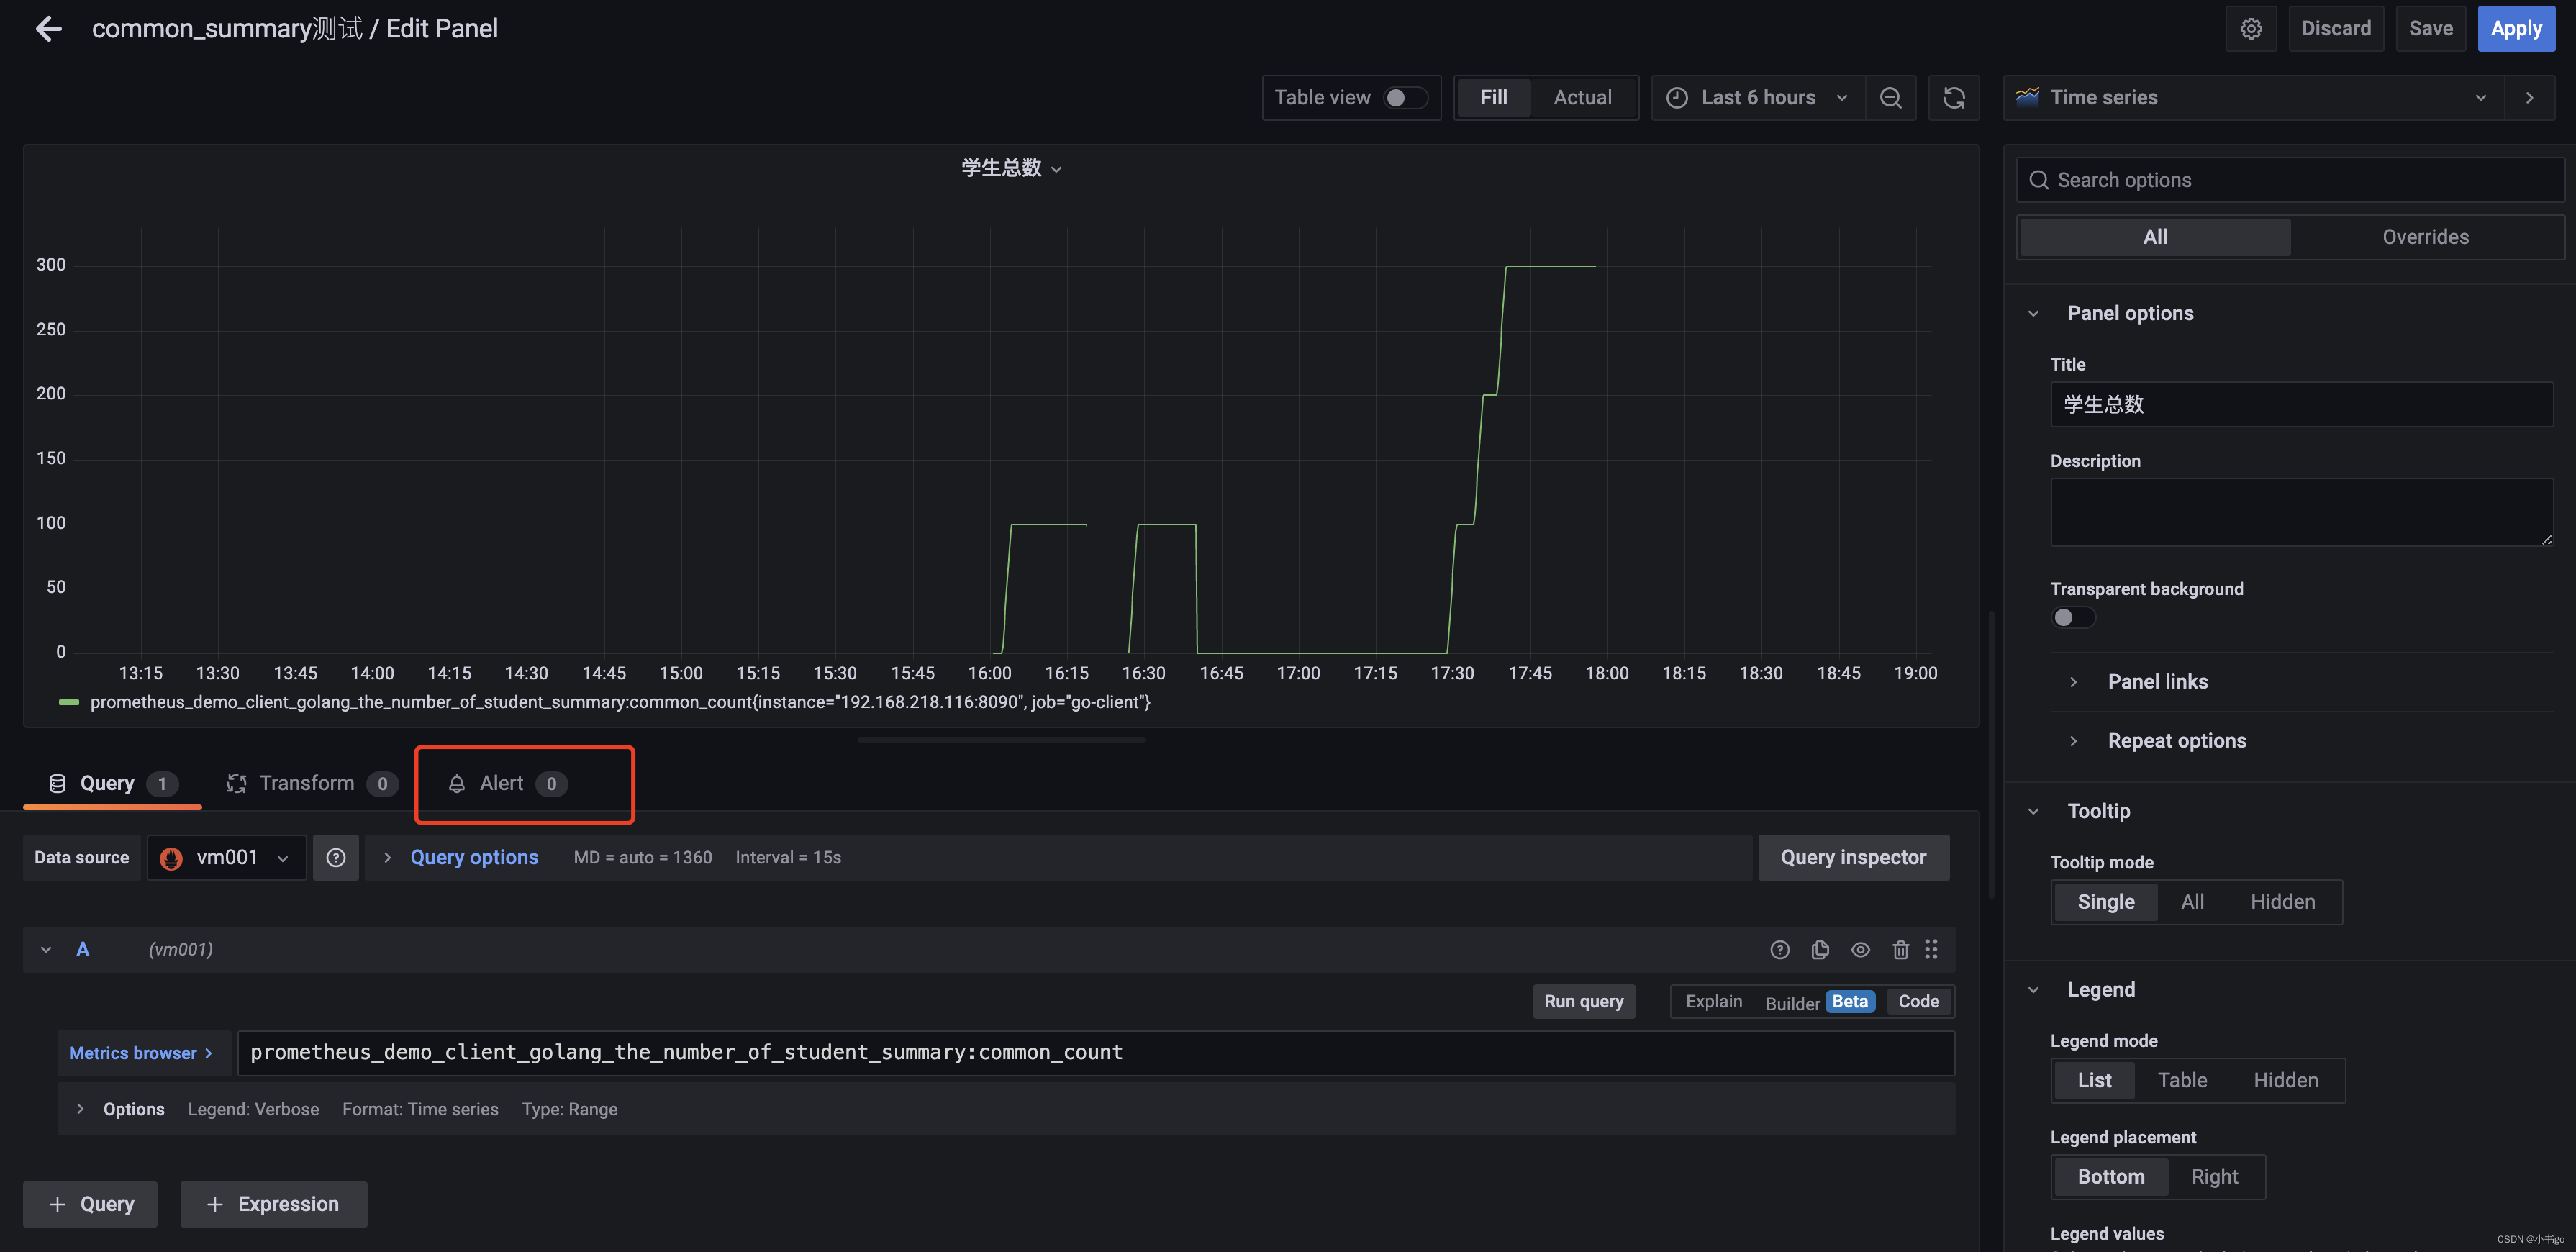
Task: Open dashboard settings gear icon
Action: [x=2250, y=29]
